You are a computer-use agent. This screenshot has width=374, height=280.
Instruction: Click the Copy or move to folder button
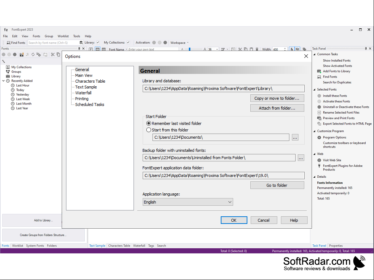tap(277, 98)
